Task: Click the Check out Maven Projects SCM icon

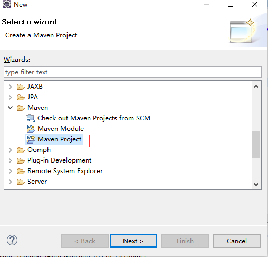Action: 31,118
